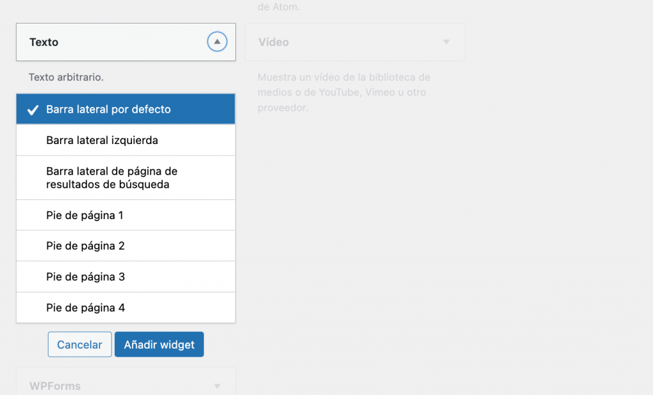
Task: Collapse the Texto widget with the up arrow
Action: tap(217, 41)
